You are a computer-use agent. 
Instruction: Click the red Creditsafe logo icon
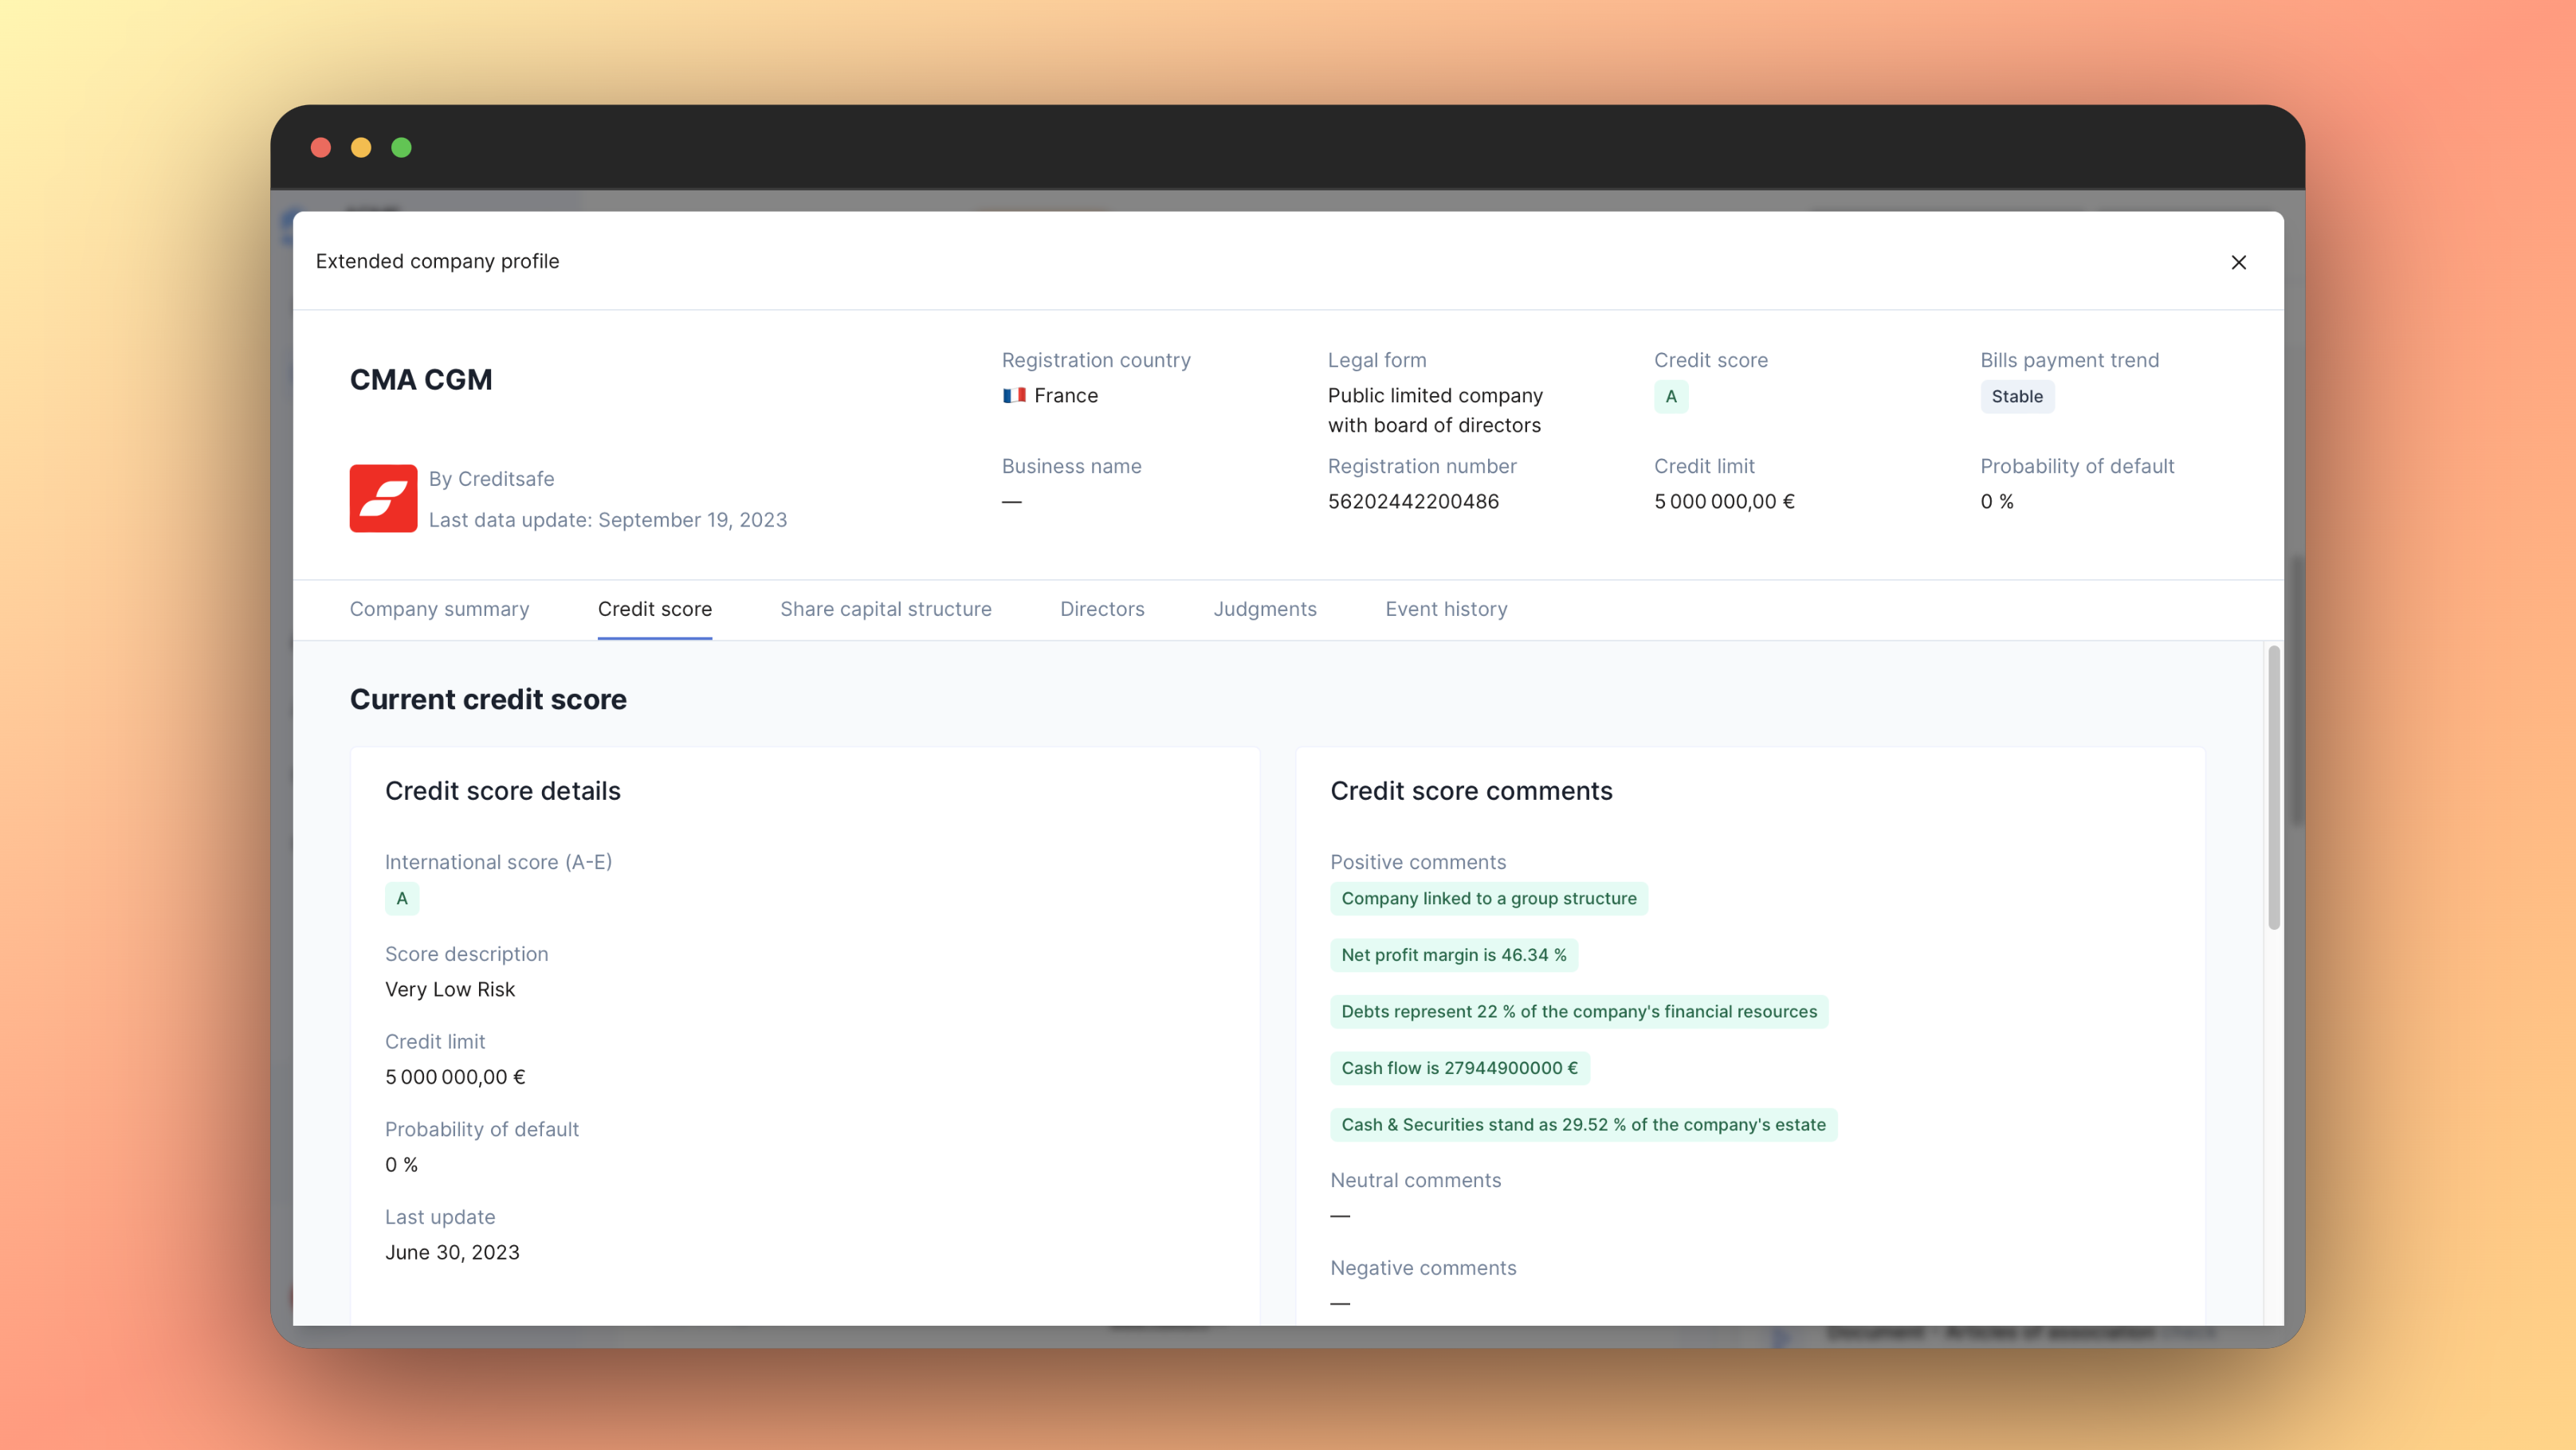pyautogui.click(x=383, y=498)
